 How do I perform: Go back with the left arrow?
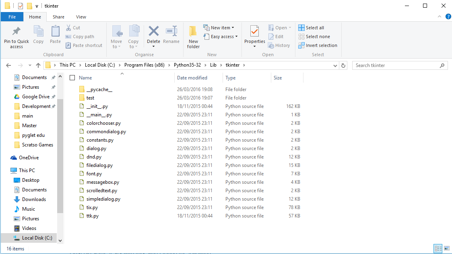coord(8,65)
